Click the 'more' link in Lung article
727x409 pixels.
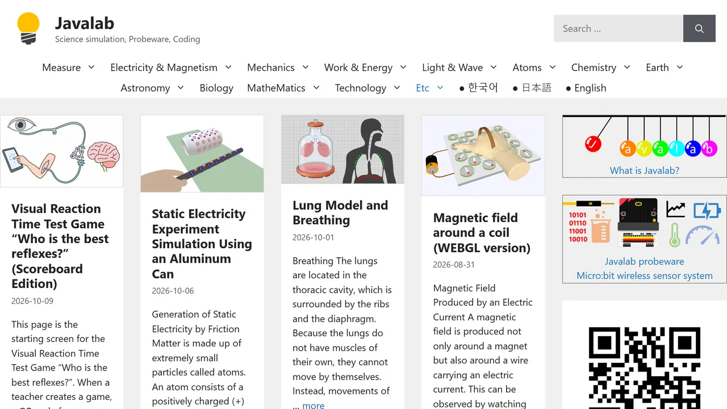(x=314, y=405)
